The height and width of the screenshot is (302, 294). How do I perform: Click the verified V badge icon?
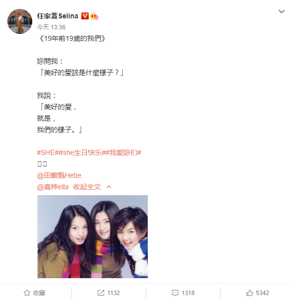[x=85, y=16]
